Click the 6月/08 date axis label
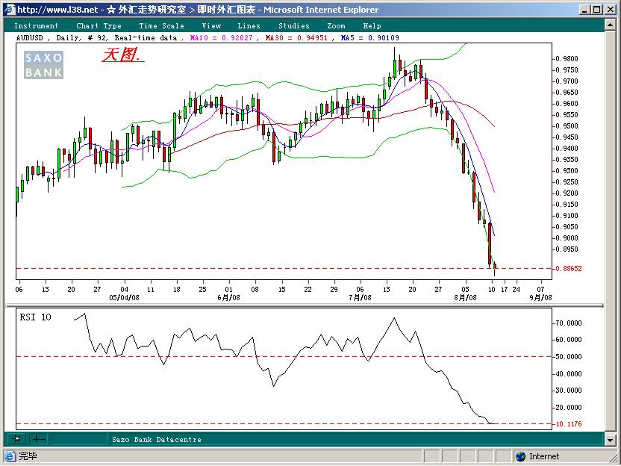621x466 pixels. (x=229, y=297)
